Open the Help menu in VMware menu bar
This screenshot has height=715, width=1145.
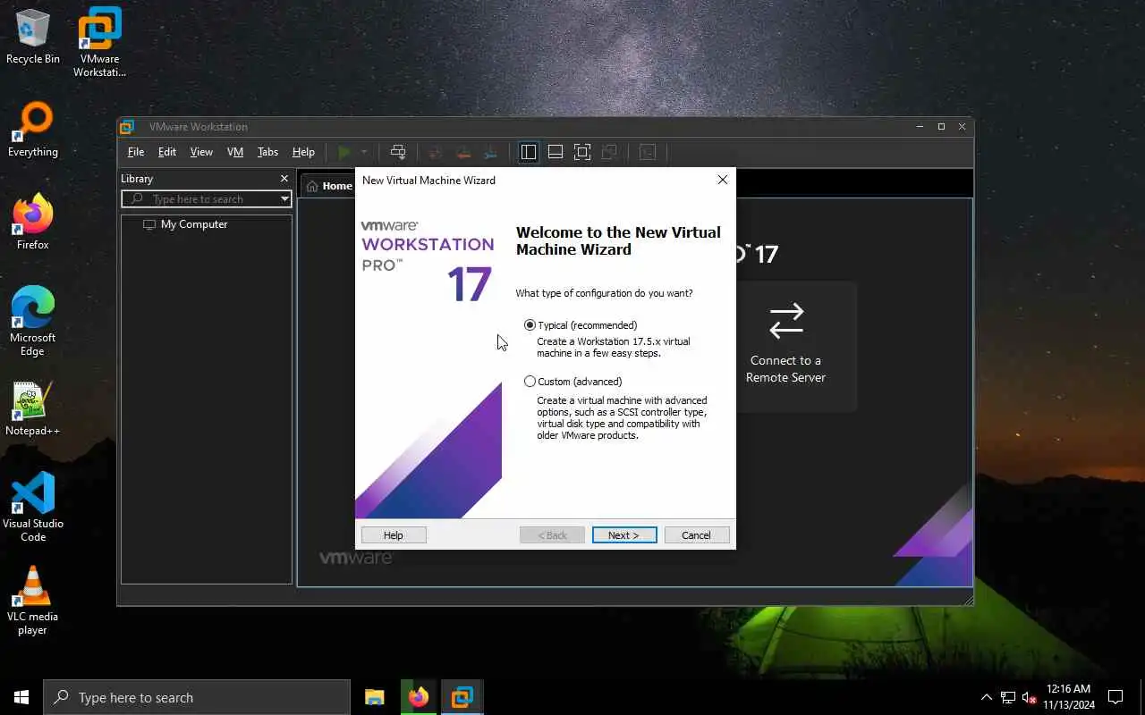[303, 152]
